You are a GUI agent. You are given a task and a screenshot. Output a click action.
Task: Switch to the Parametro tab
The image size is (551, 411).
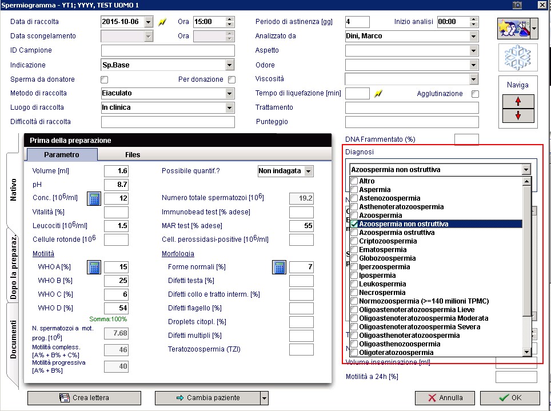62,155
